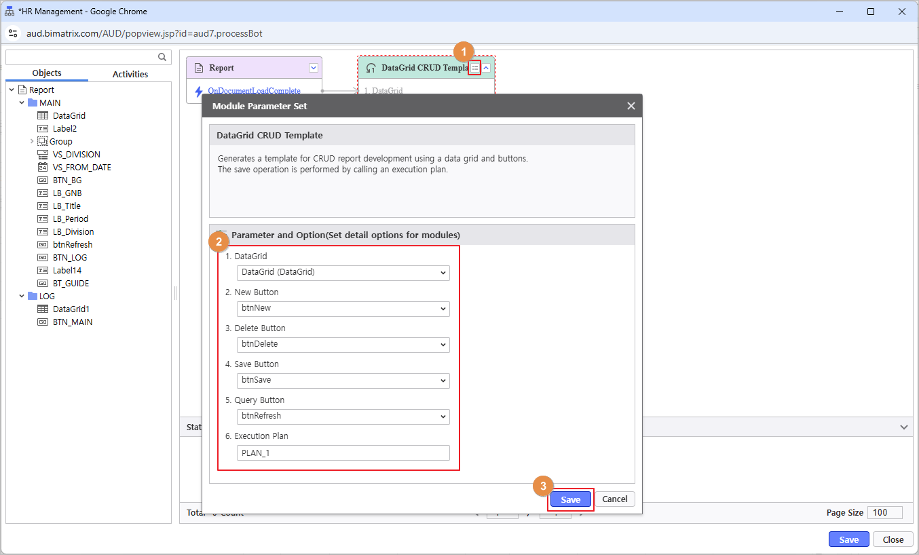Click the Report document icon in Report node header
The height and width of the screenshot is (555, 919).
pyautogui.click(x=199, y=68)
